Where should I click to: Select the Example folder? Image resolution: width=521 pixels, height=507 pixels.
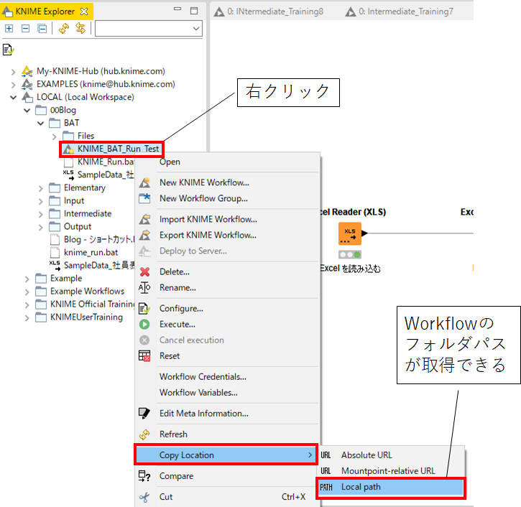(66, 278)
